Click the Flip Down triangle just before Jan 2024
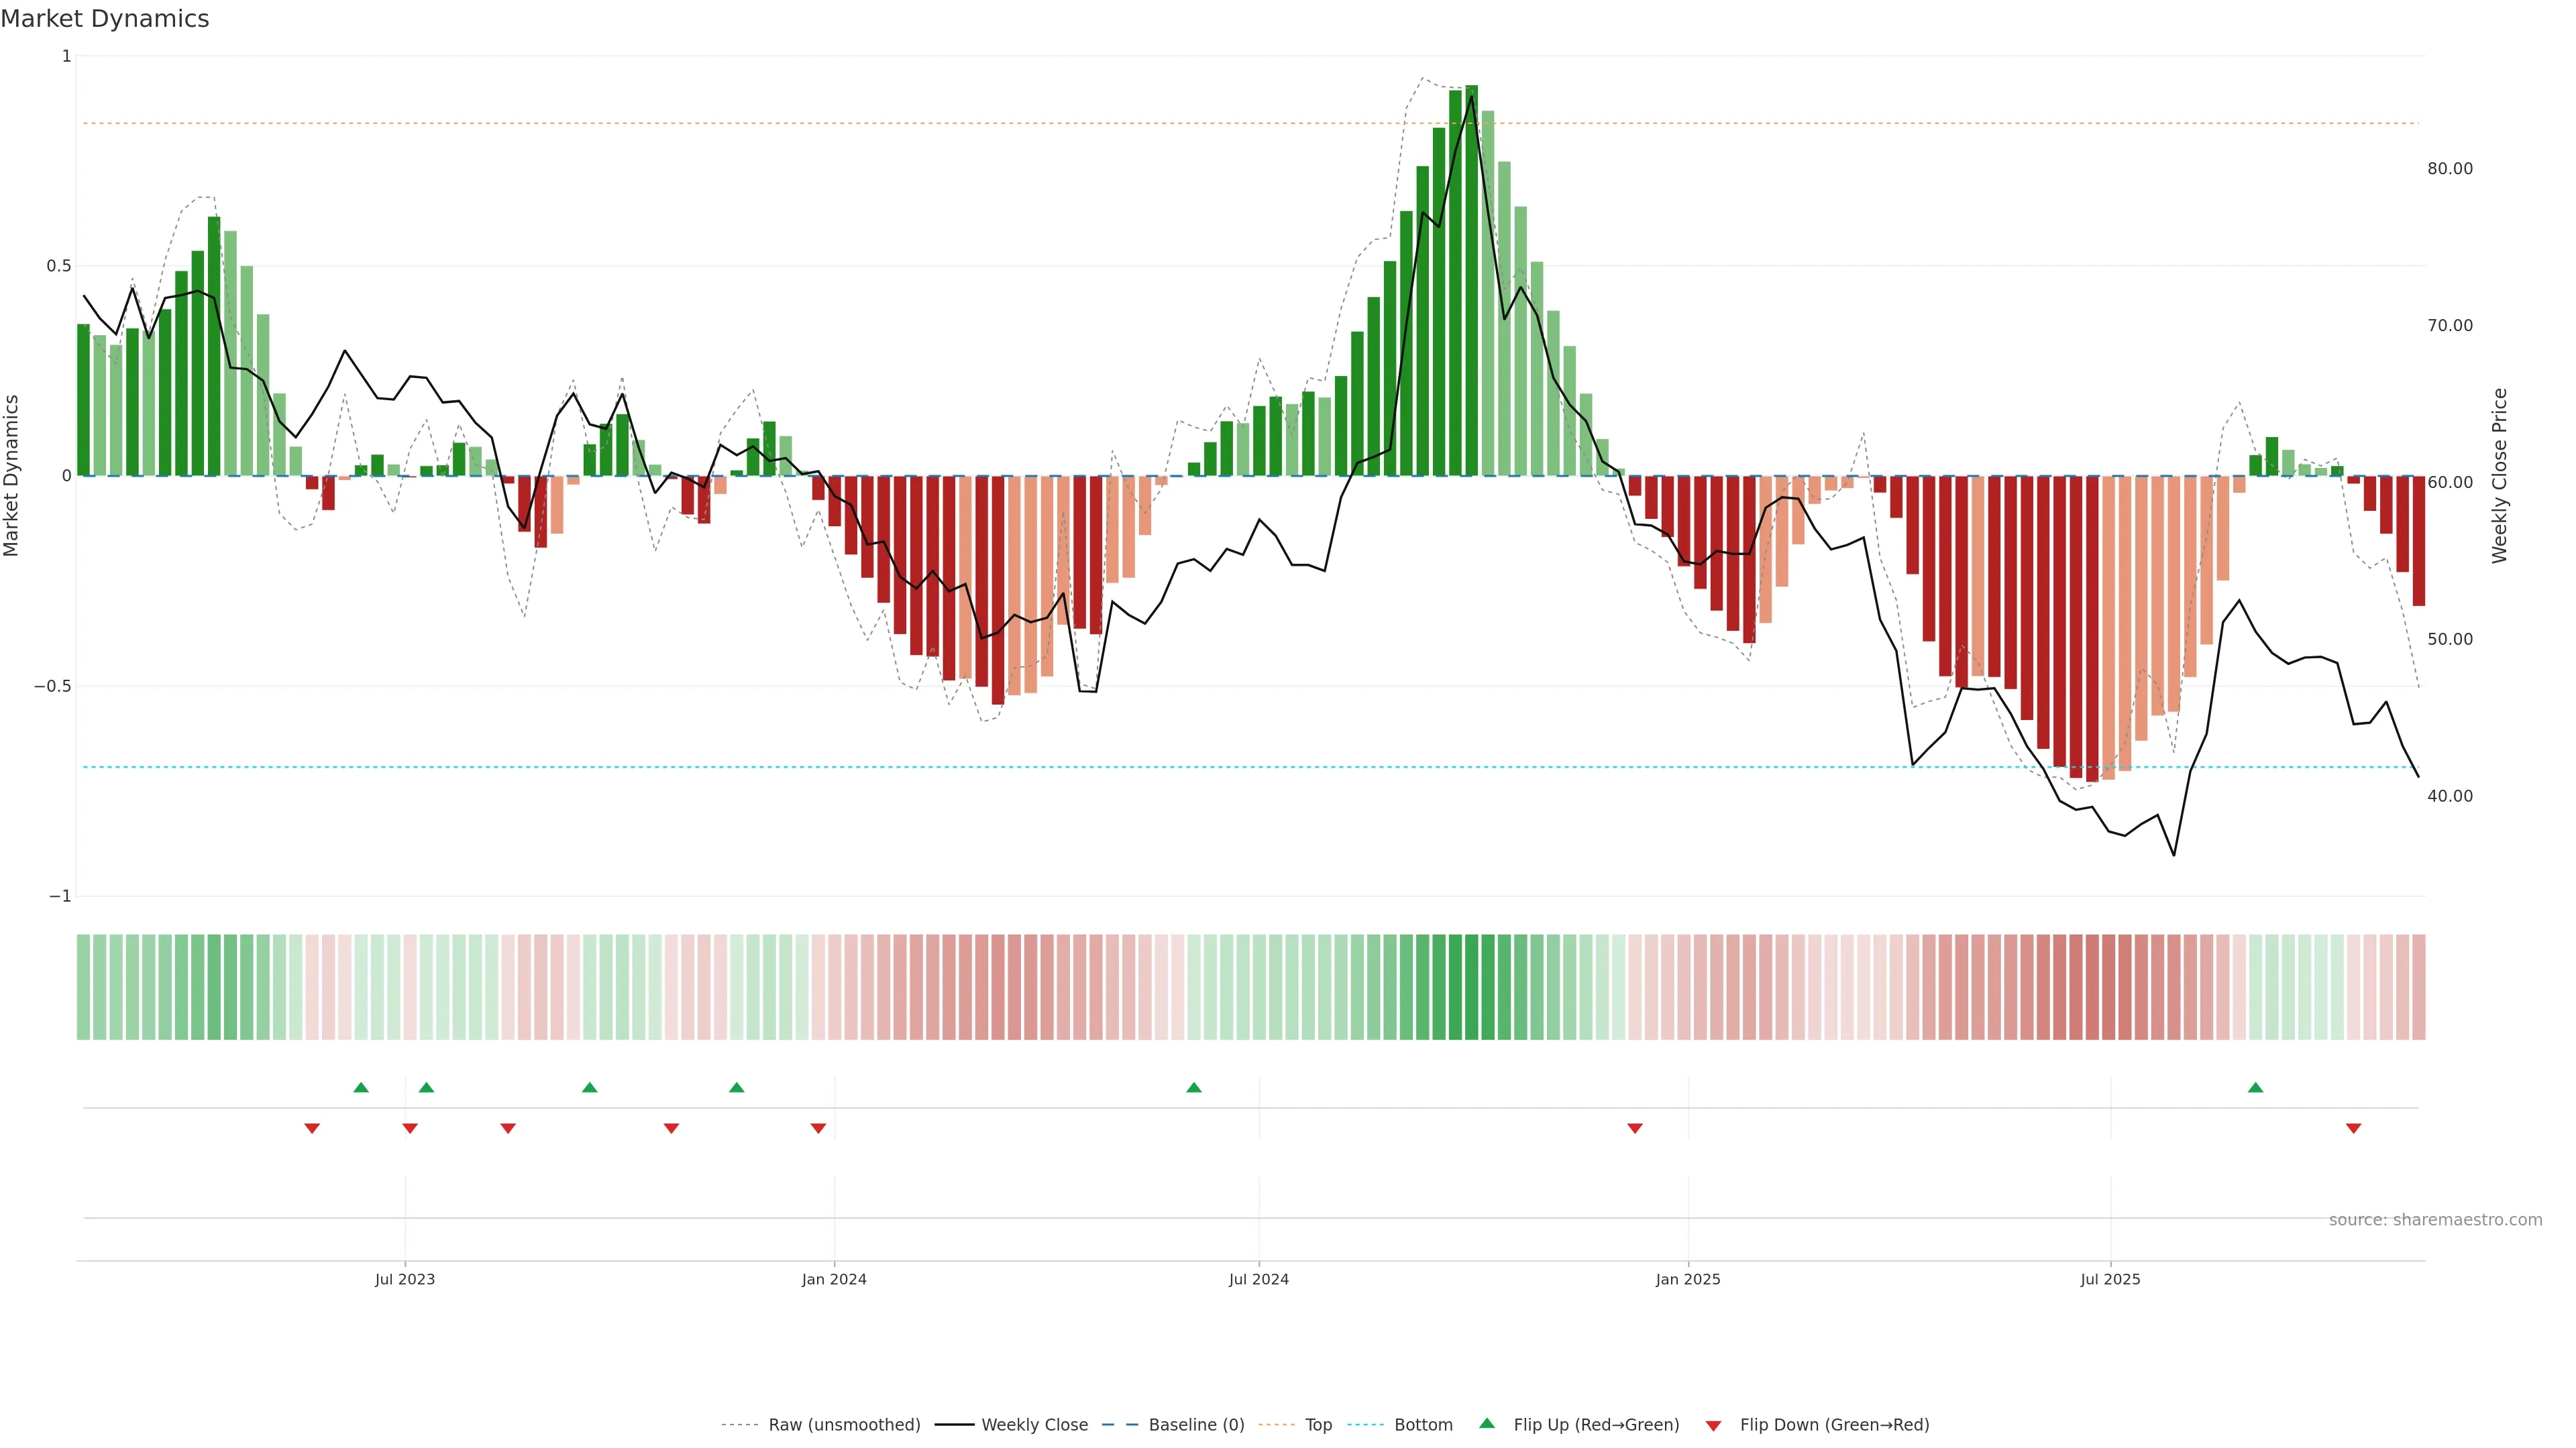Screen dimensions: 2576x1448 (x=818, y=1128)
